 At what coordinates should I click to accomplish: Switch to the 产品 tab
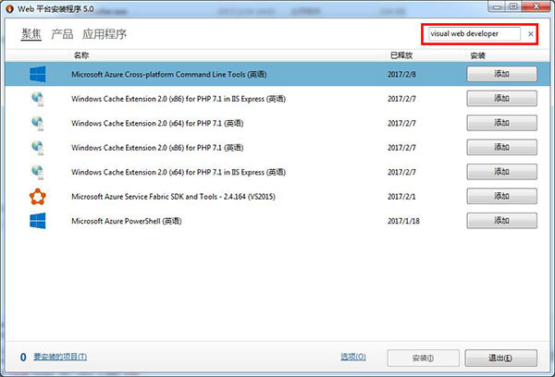[62, 34]
